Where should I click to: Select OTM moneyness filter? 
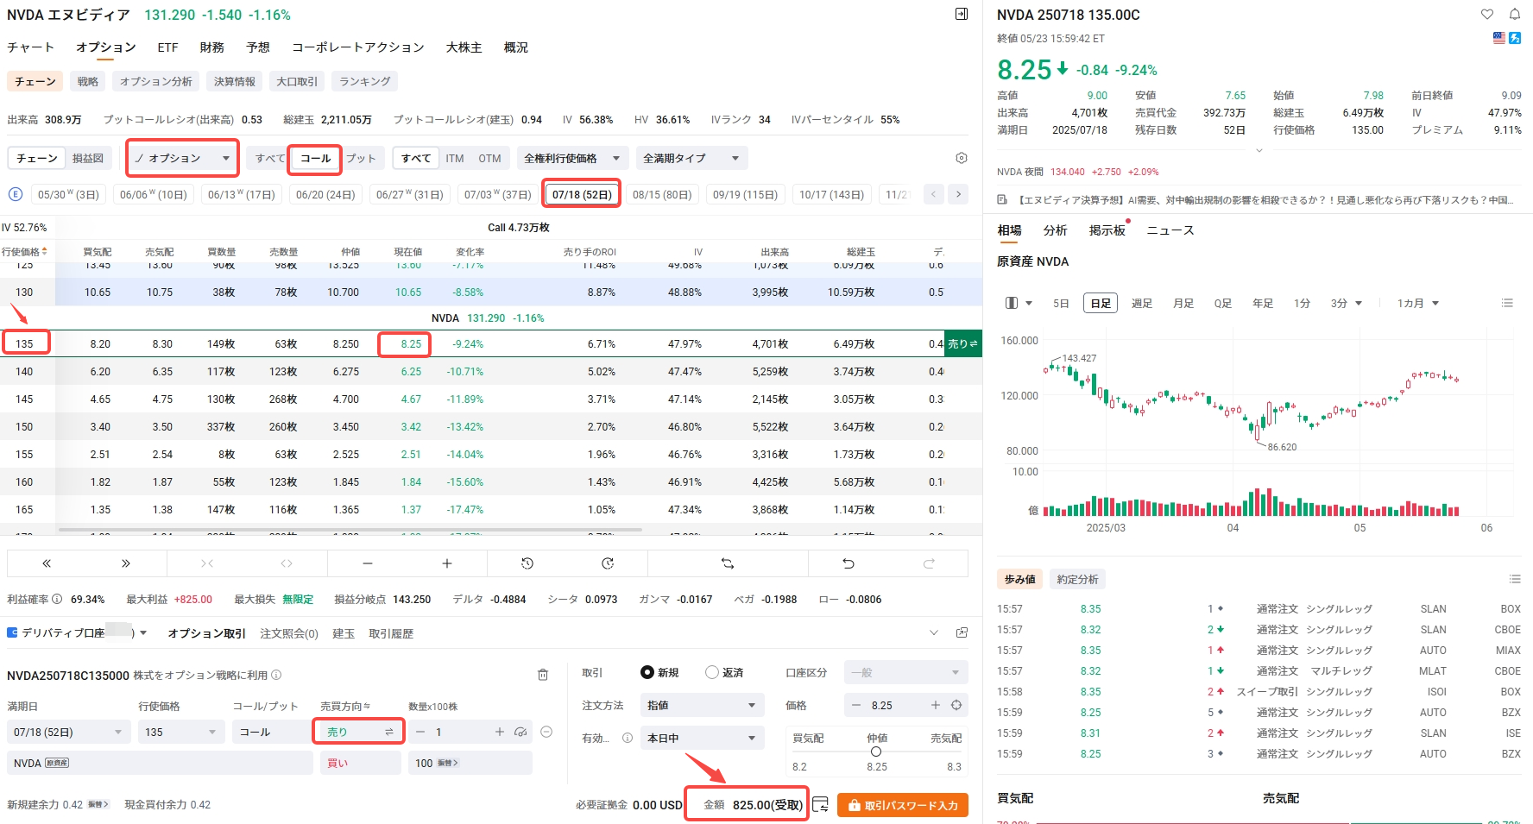click(x=489, y=158)
